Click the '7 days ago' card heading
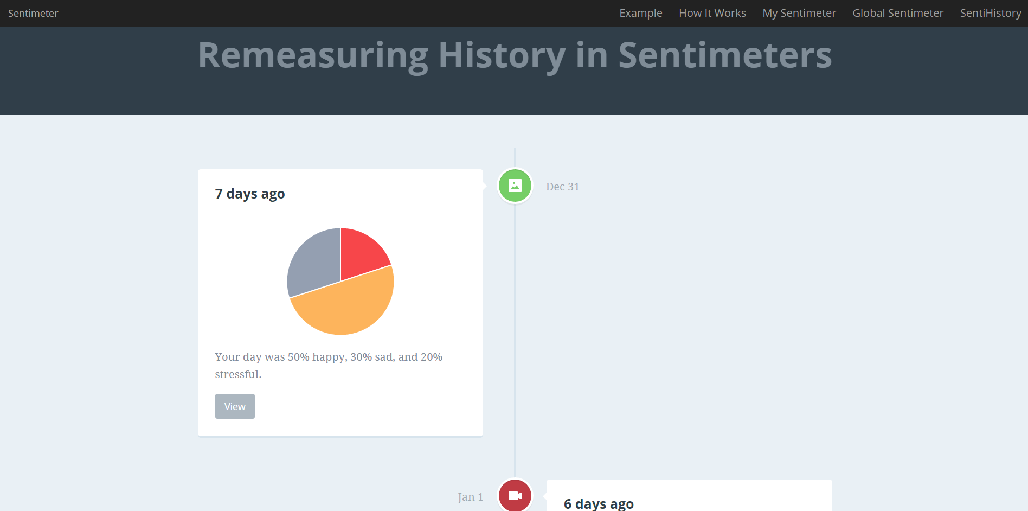Screen dimensions: 1028x511 pyautogui.click(x=250, y=194)
